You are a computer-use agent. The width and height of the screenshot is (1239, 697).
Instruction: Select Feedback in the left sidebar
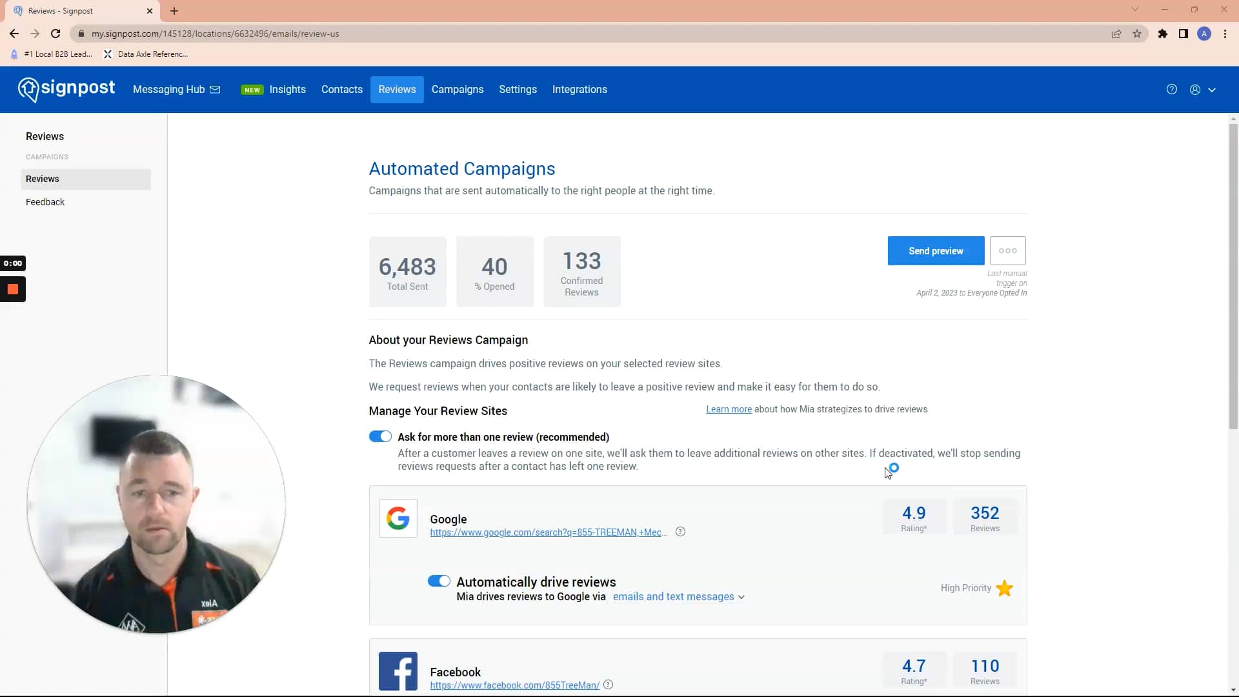(45, 202)
